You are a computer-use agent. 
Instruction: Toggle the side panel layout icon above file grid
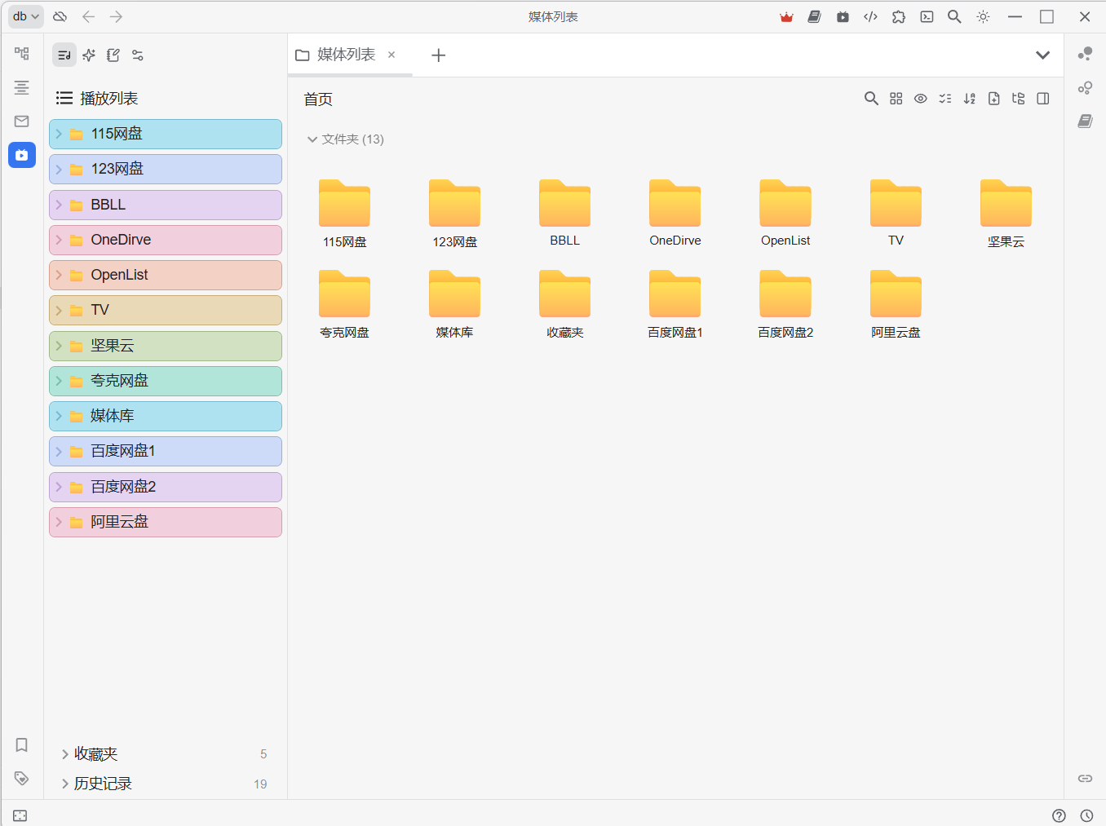pos(1042,98)
